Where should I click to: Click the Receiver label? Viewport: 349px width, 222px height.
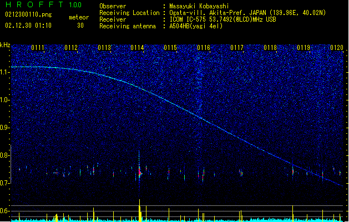[113, 19]
